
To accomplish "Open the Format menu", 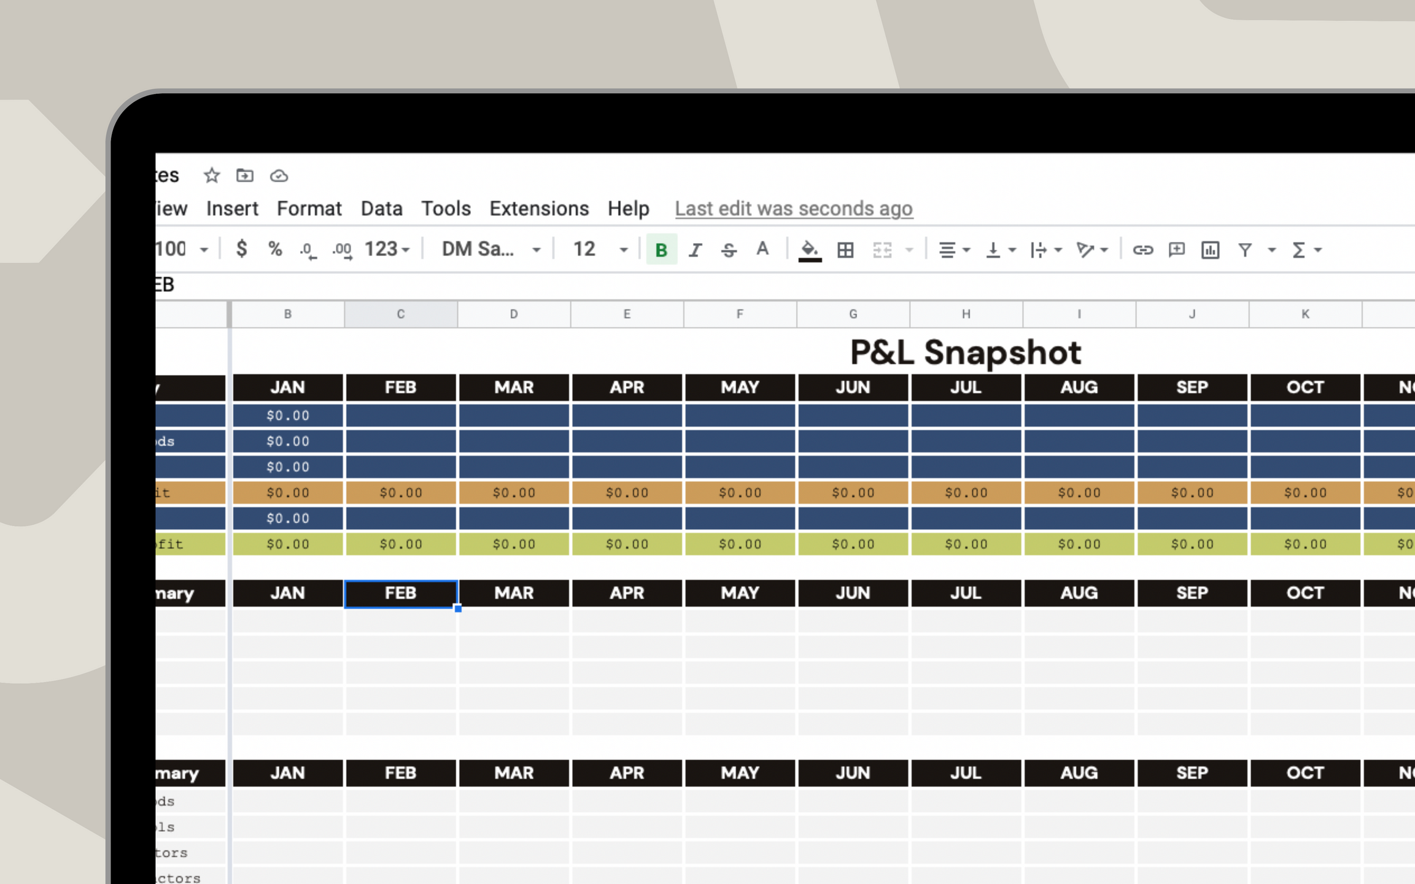I will 309,209.
